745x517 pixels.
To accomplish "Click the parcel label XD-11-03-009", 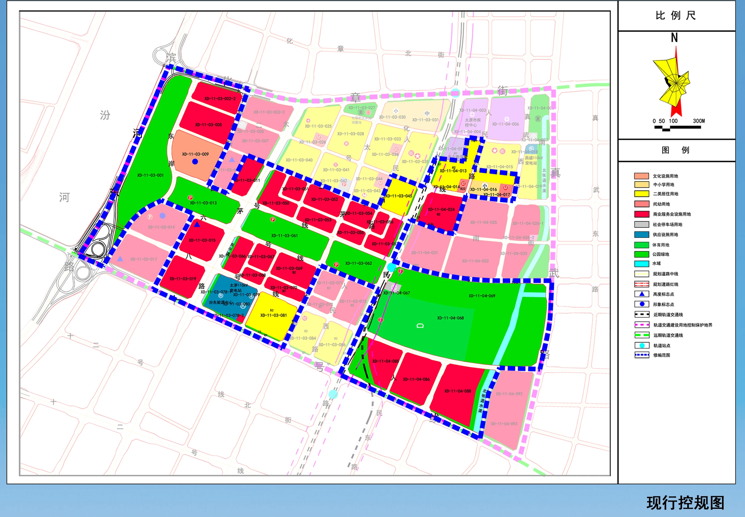I will pos(195,154).
